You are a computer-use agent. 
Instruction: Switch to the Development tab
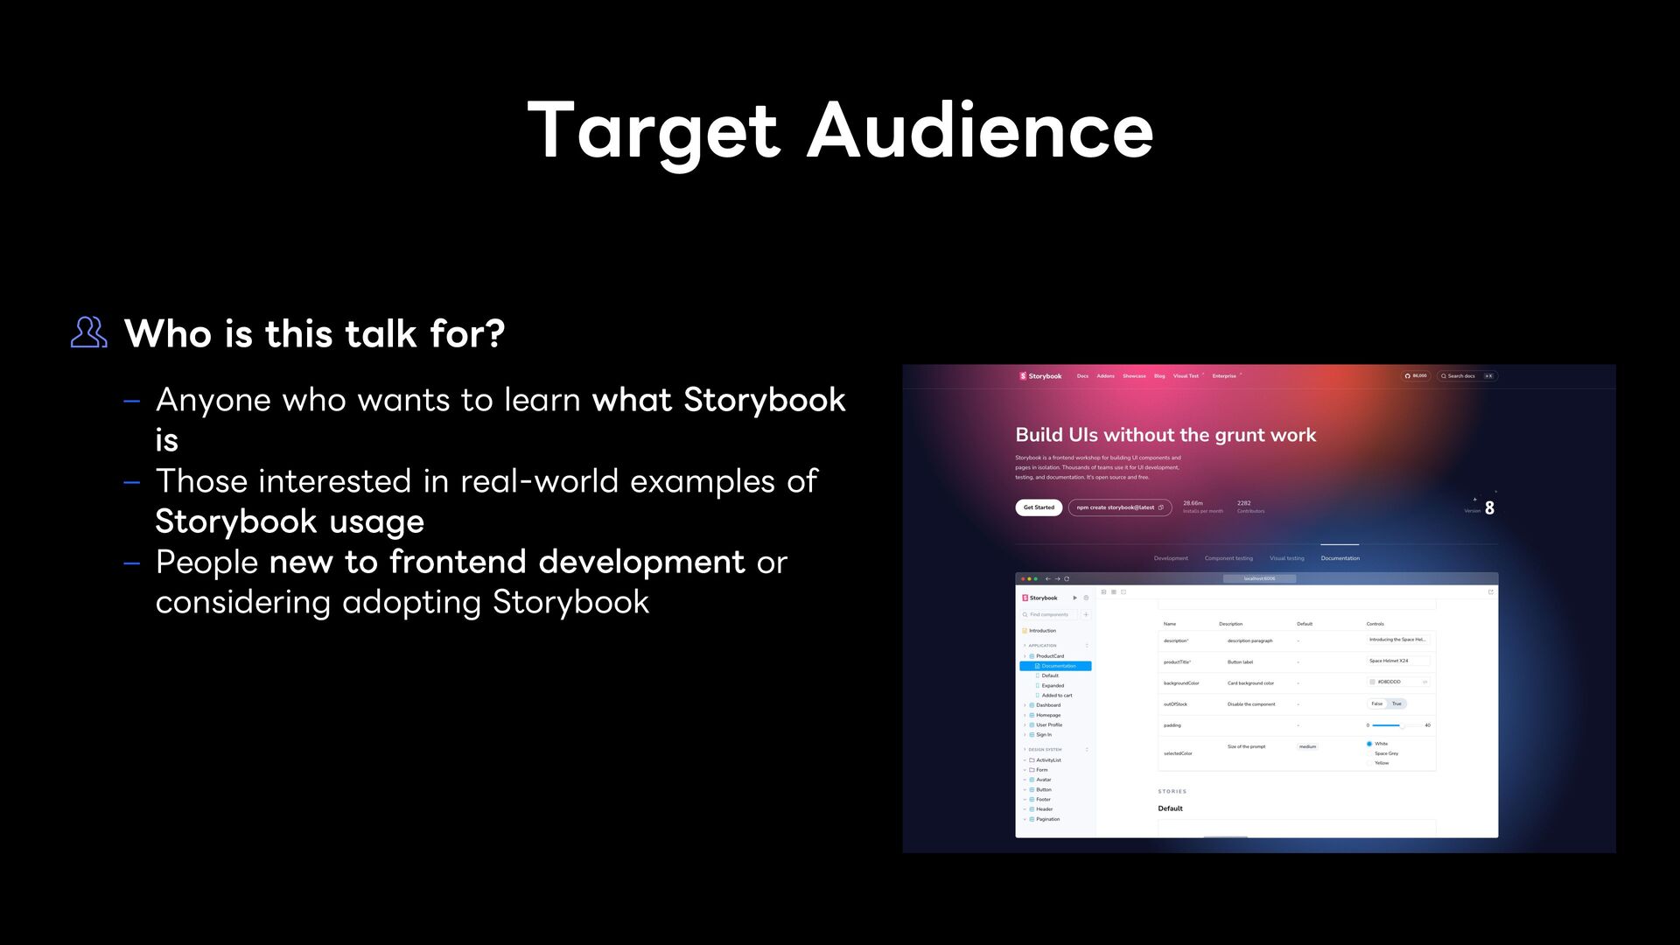point(1171,558)
